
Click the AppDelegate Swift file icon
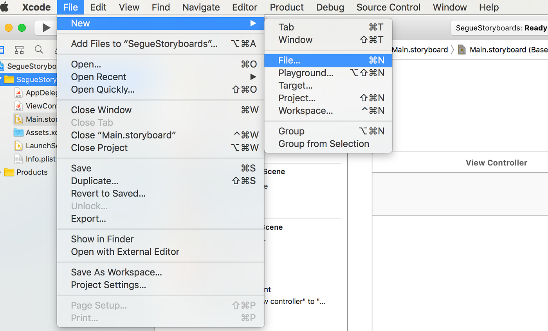click(x=18, y=93)
